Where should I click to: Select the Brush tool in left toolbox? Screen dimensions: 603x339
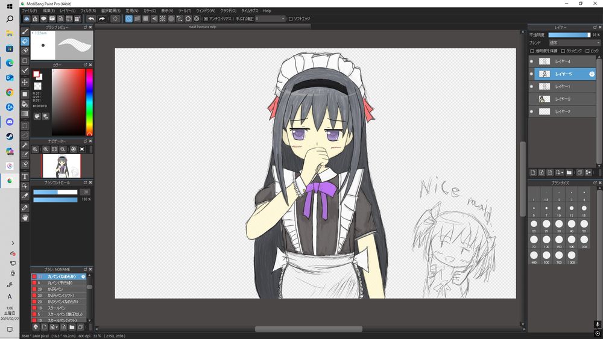coord(25,31)
